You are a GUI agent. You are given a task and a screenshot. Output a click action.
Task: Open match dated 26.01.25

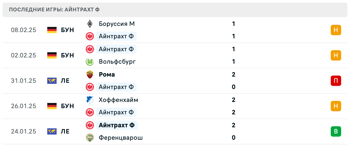click(24, 106)
